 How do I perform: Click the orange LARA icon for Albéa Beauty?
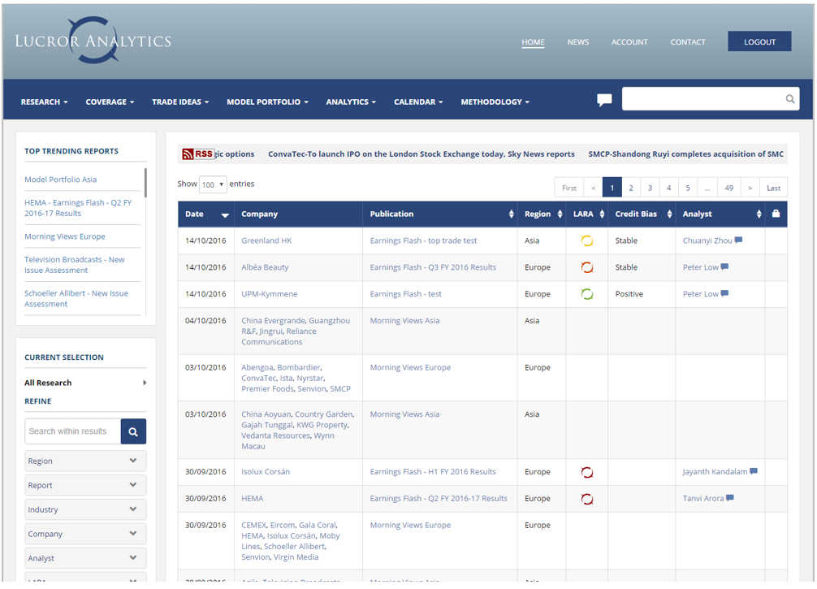(586, 267)
